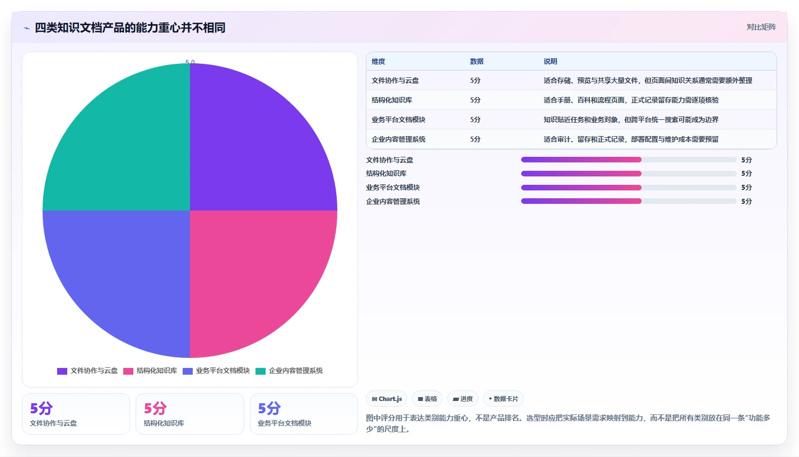The height and width of the screenshot is (457, 799).
Task: Click the 表格 tag chip
Action: pyautogui.click(x=427, y=399)
